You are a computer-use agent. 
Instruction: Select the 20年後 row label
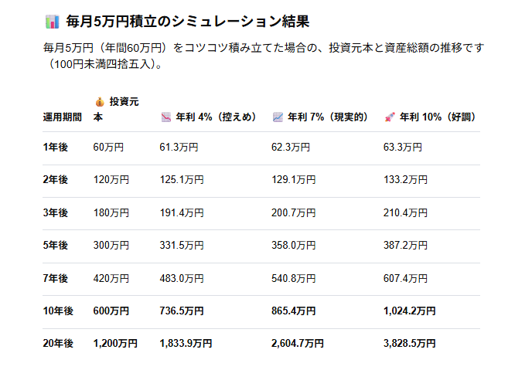[58, 344]
